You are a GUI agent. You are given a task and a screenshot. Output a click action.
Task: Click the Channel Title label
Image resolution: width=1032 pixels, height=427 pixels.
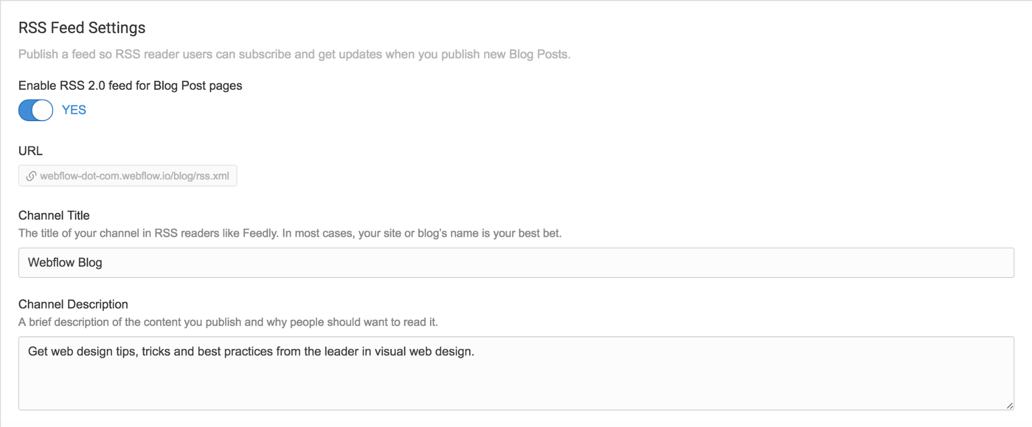coord(54,216)
